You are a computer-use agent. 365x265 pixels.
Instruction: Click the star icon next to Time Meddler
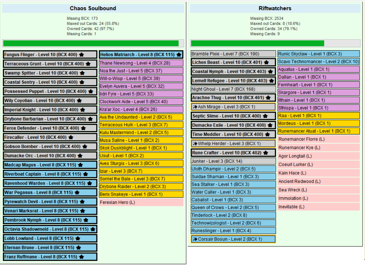[x=267, y=134]
